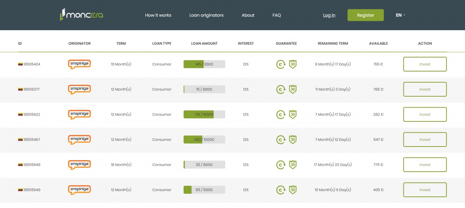Click the flag icon for loan 18505646

[20, 190]
